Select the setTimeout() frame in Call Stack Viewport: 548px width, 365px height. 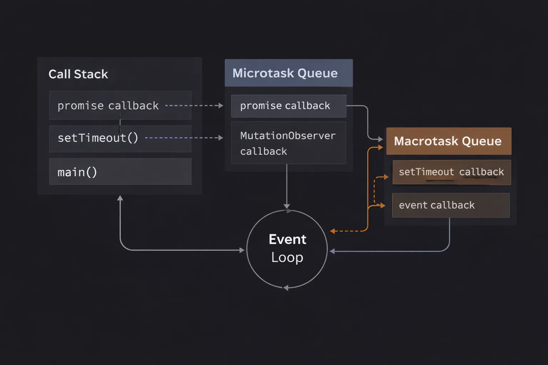pos(120,138)
